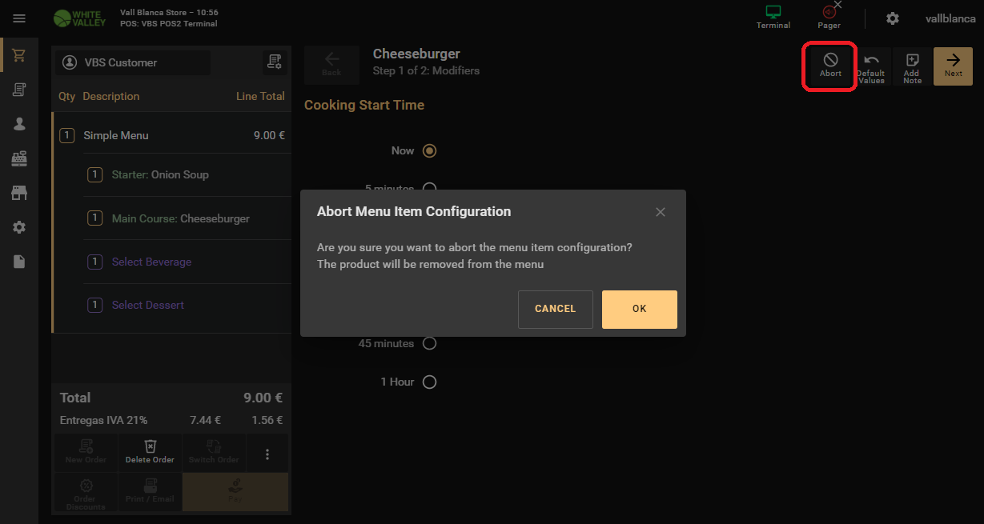Click the Delete Order button
The image size is (984, 524).
(x=150, y=453)
